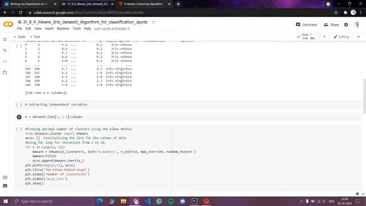Viewport: 366px width, 206px height.
Task: Open File Explorer from taskbar
Action: [124, 201]
